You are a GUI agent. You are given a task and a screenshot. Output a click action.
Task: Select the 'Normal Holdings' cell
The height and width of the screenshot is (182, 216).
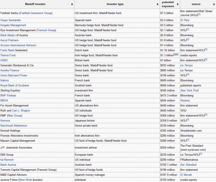(x=37, y=131)
